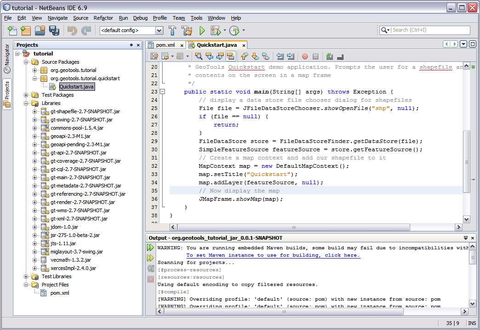Click the Next Bookmark icon

click(255, 56)
